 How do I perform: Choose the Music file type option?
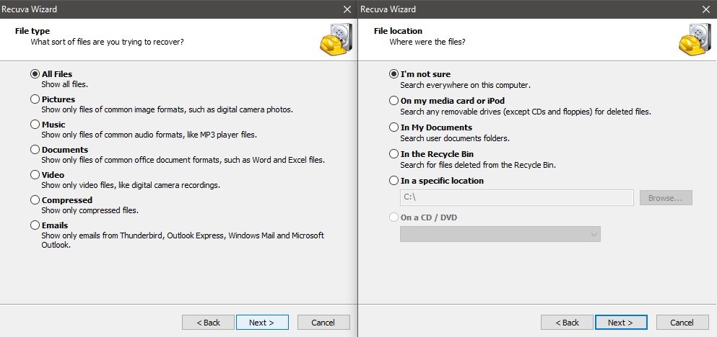[35, 124]
